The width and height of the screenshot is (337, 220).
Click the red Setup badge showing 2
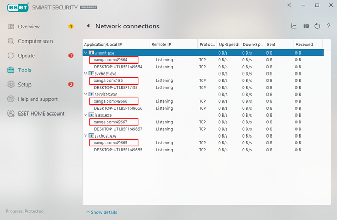click(x=71, y=85)
